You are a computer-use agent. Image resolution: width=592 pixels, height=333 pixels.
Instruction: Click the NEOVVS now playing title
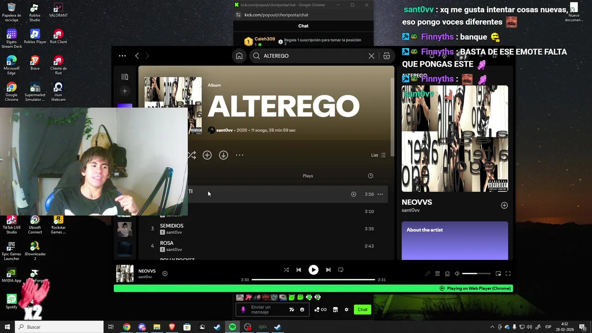pyautogui.click(x=147, y=271)
